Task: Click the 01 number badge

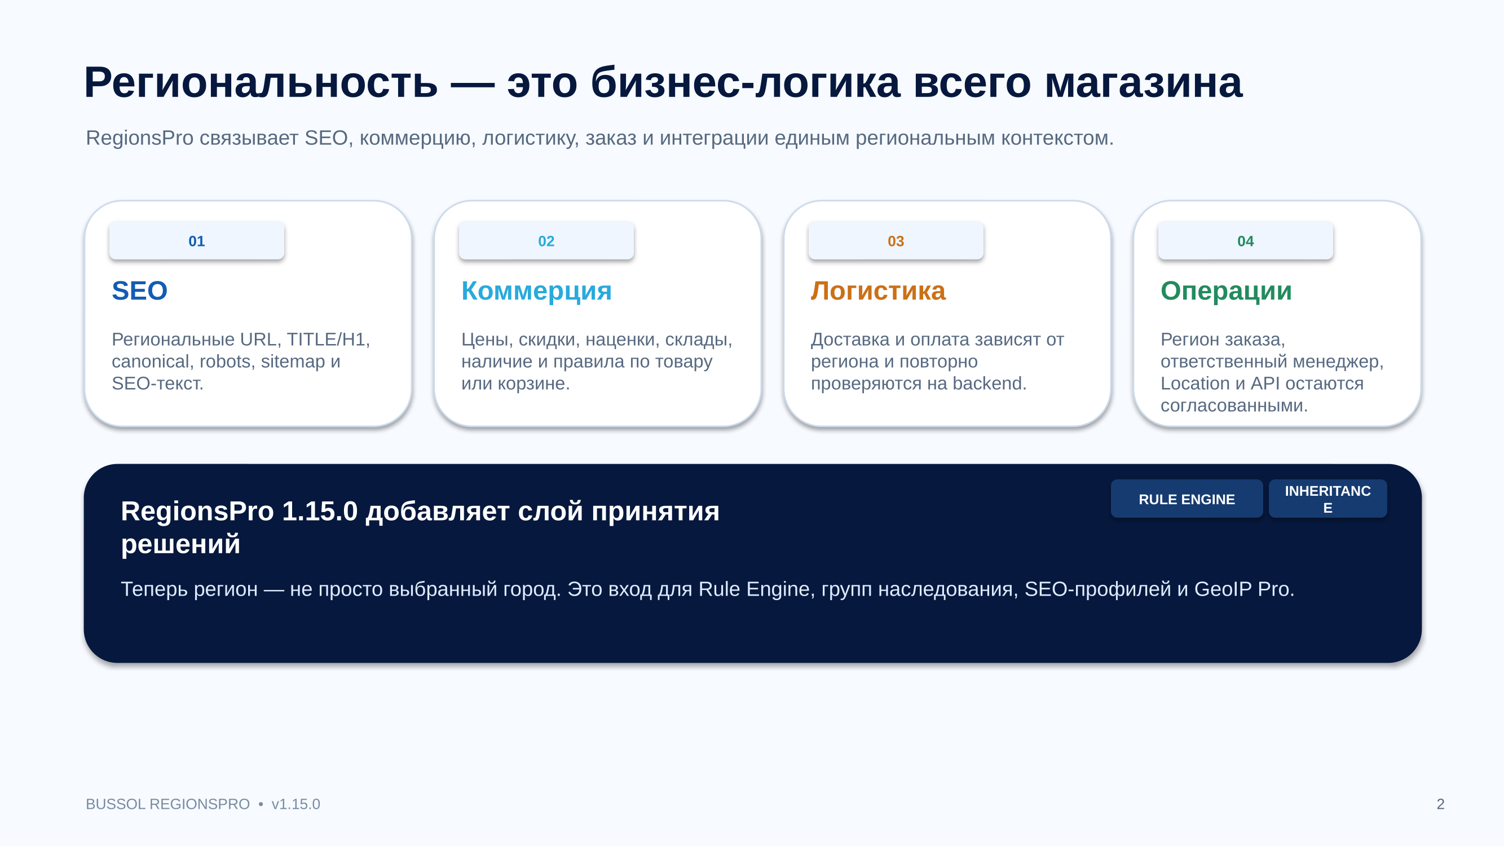Action: point(197,241)
